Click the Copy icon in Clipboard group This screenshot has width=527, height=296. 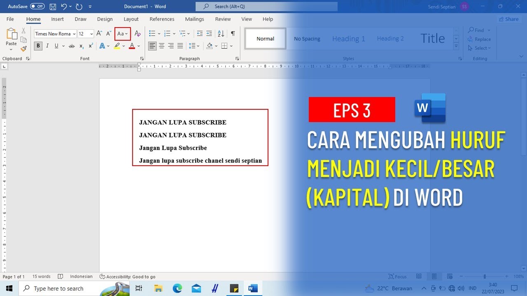[x=23, y=40]
